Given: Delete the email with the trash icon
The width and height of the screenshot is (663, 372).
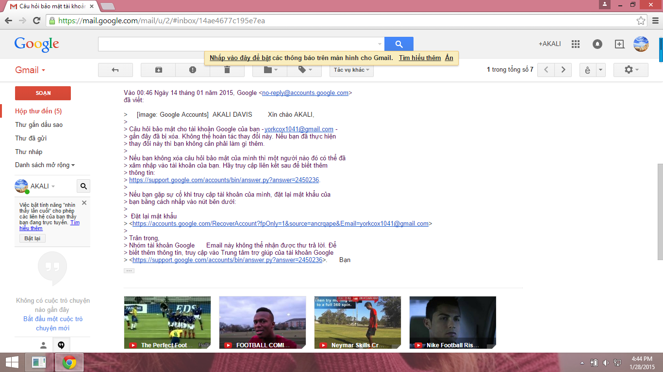Looking at the screenshot, I should click(227, 70).
